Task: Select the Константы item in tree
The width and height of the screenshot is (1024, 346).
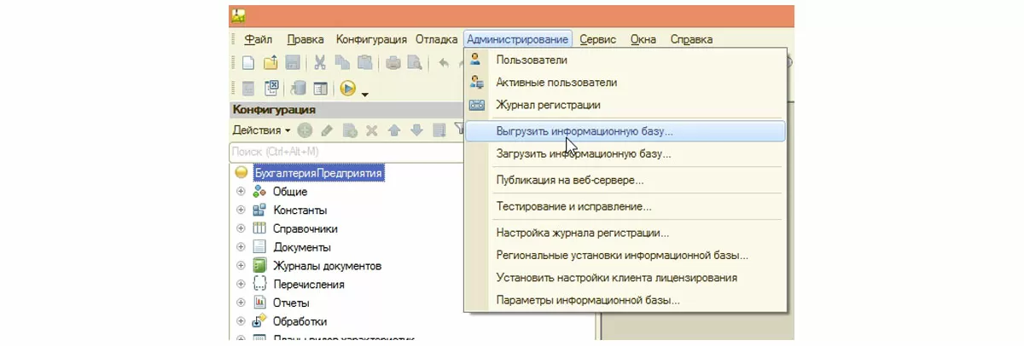Action: point(300,210)
